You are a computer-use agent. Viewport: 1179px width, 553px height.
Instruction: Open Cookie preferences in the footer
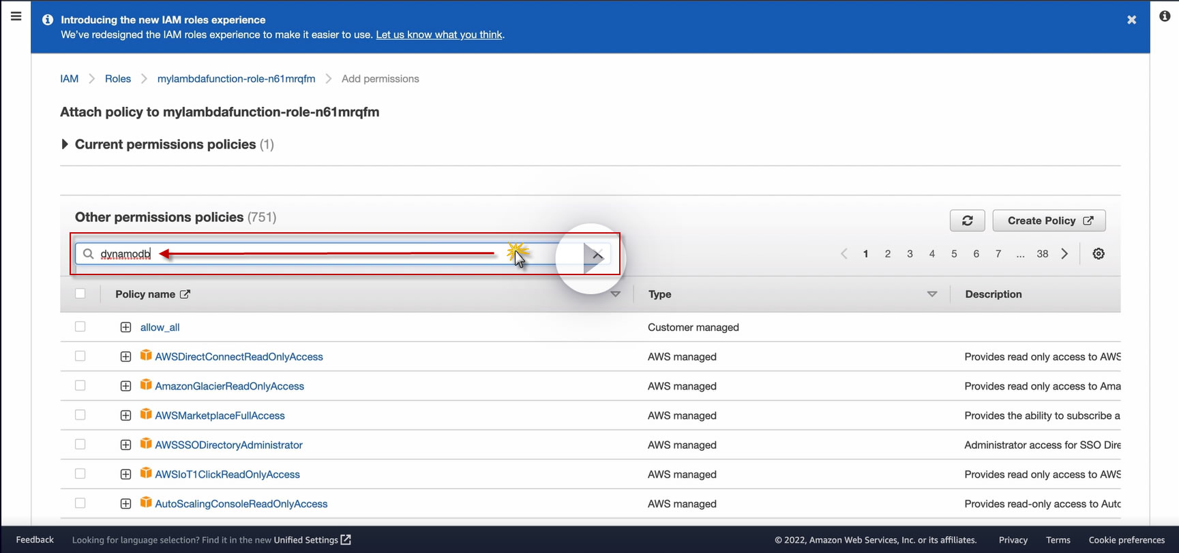[1127, 540]
